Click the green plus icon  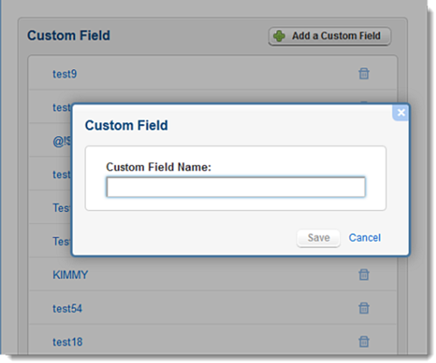point(280,36)
